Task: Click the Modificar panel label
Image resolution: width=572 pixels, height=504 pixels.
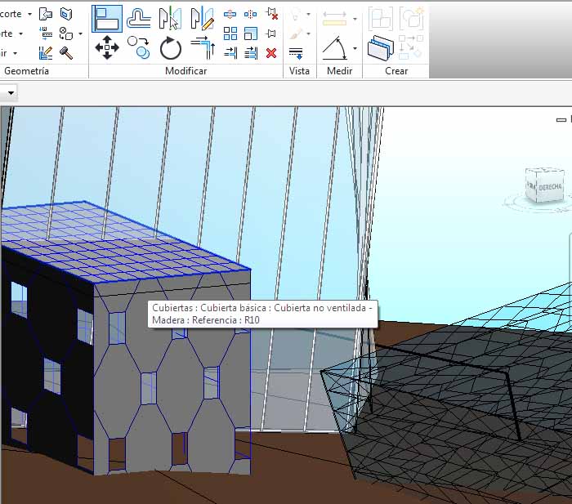Action: coord(186,71)
